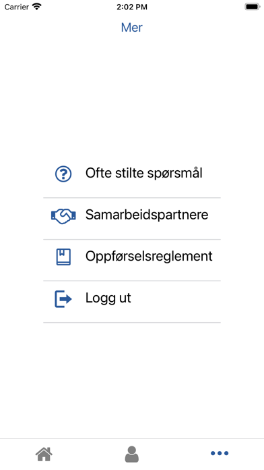Screen dimensions: 264x470
Task: Tap the question mark FAQ icon
Action: (63, 174)
